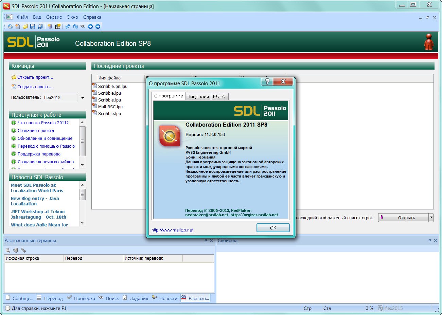The width and height of the screenshot is (442, 315).
Task: Click the down arrow of Приступая к работе scrollbar
Action: pyautogui.click(x=82, y=165)
